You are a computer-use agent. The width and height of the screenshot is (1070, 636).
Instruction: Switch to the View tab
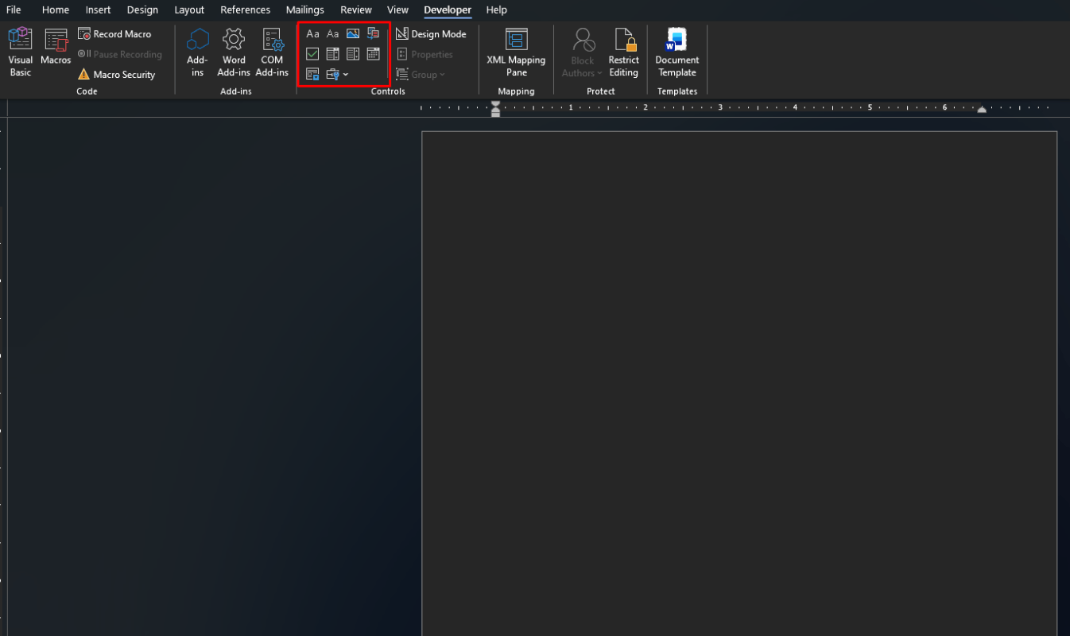click(x=397, y=10)
